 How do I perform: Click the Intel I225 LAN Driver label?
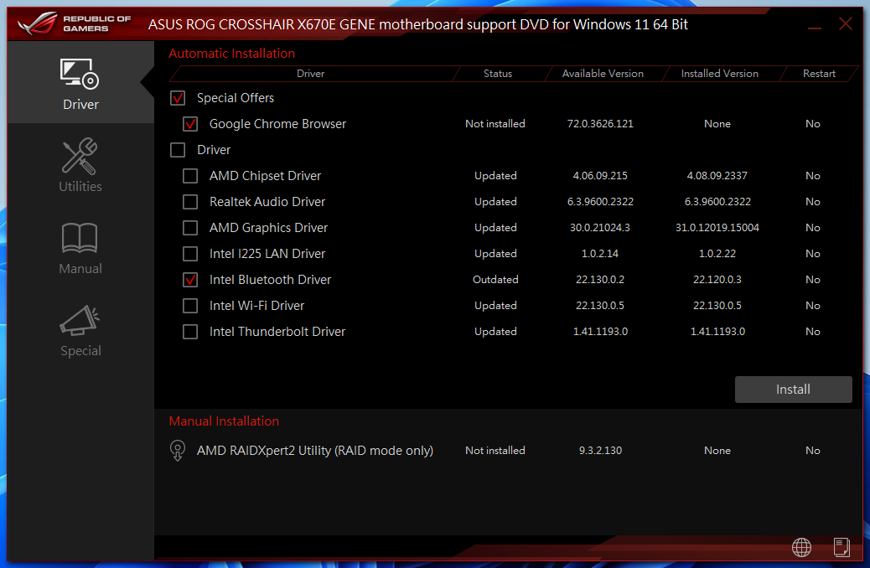point(267,254)
